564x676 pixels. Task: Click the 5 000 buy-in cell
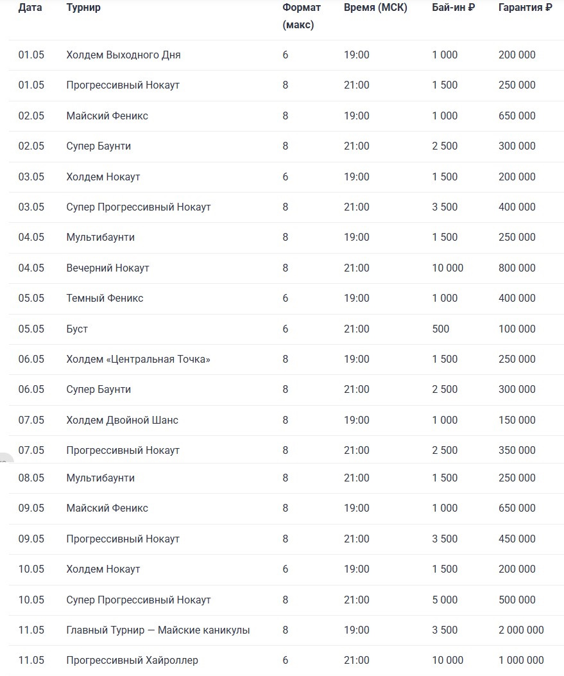coord(445,600)
